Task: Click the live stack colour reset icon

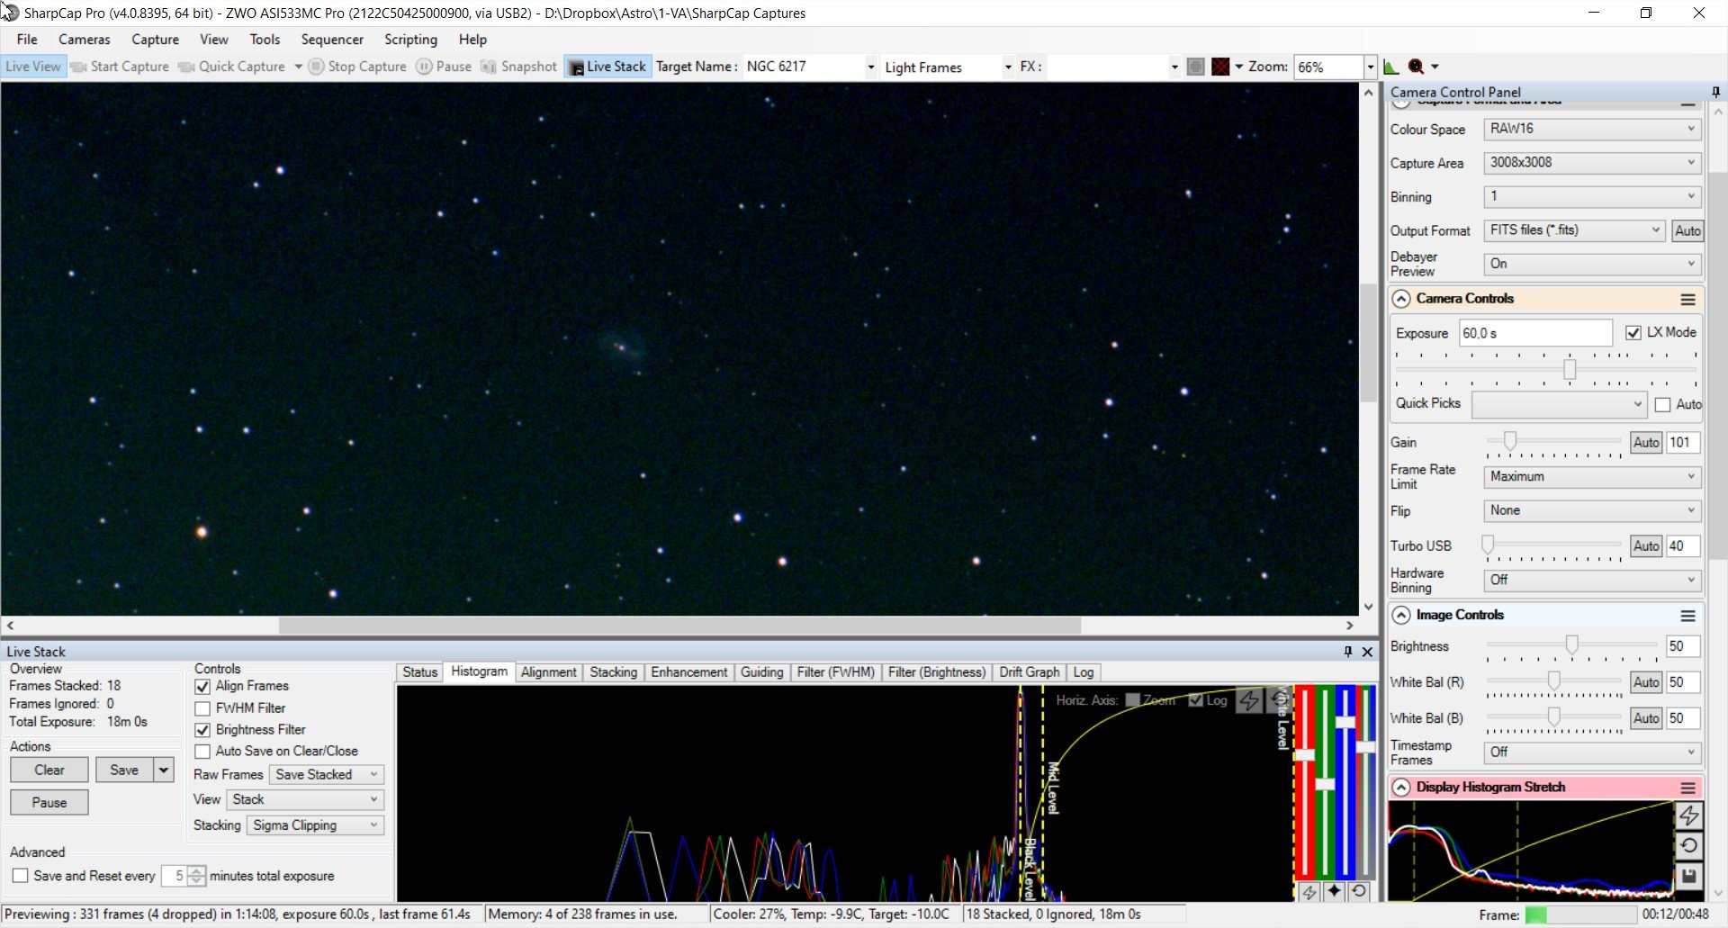Action: point(1359,891)
